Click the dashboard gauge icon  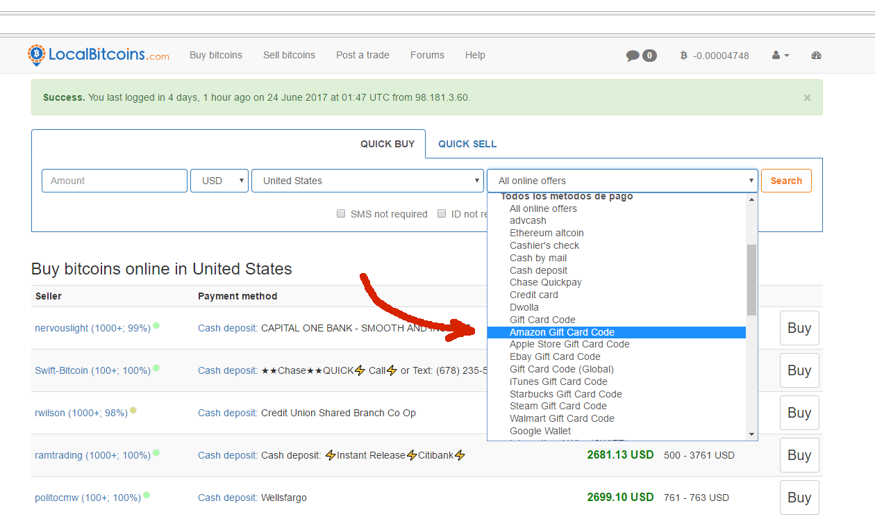[817, 56]
